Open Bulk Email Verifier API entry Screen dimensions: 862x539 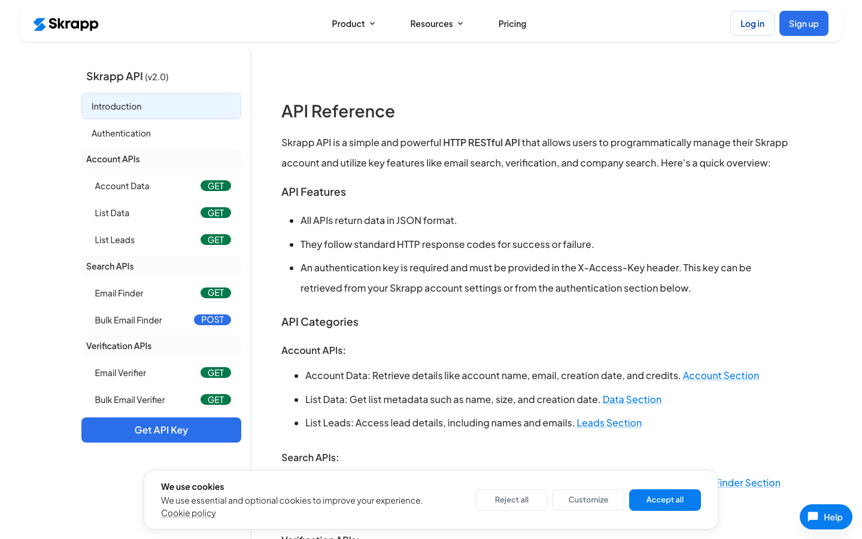[x=161, y=399]
